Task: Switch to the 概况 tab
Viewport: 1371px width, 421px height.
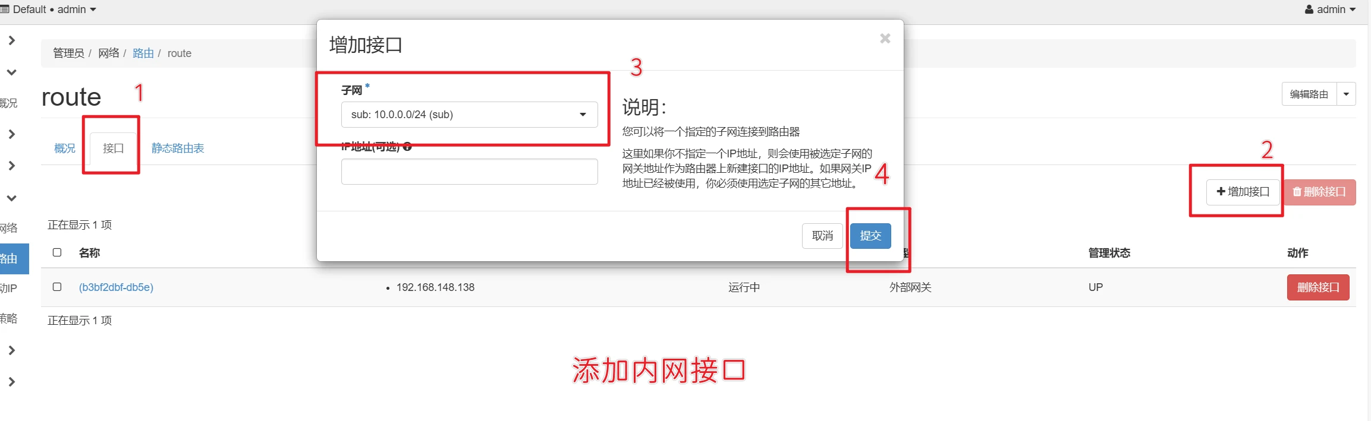Action: [64, 148]
